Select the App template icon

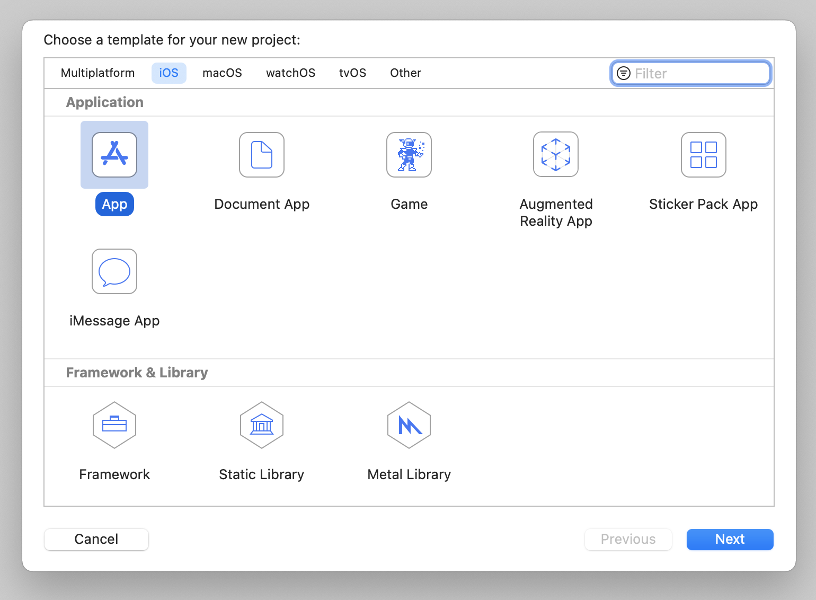[x=114, y=155]
